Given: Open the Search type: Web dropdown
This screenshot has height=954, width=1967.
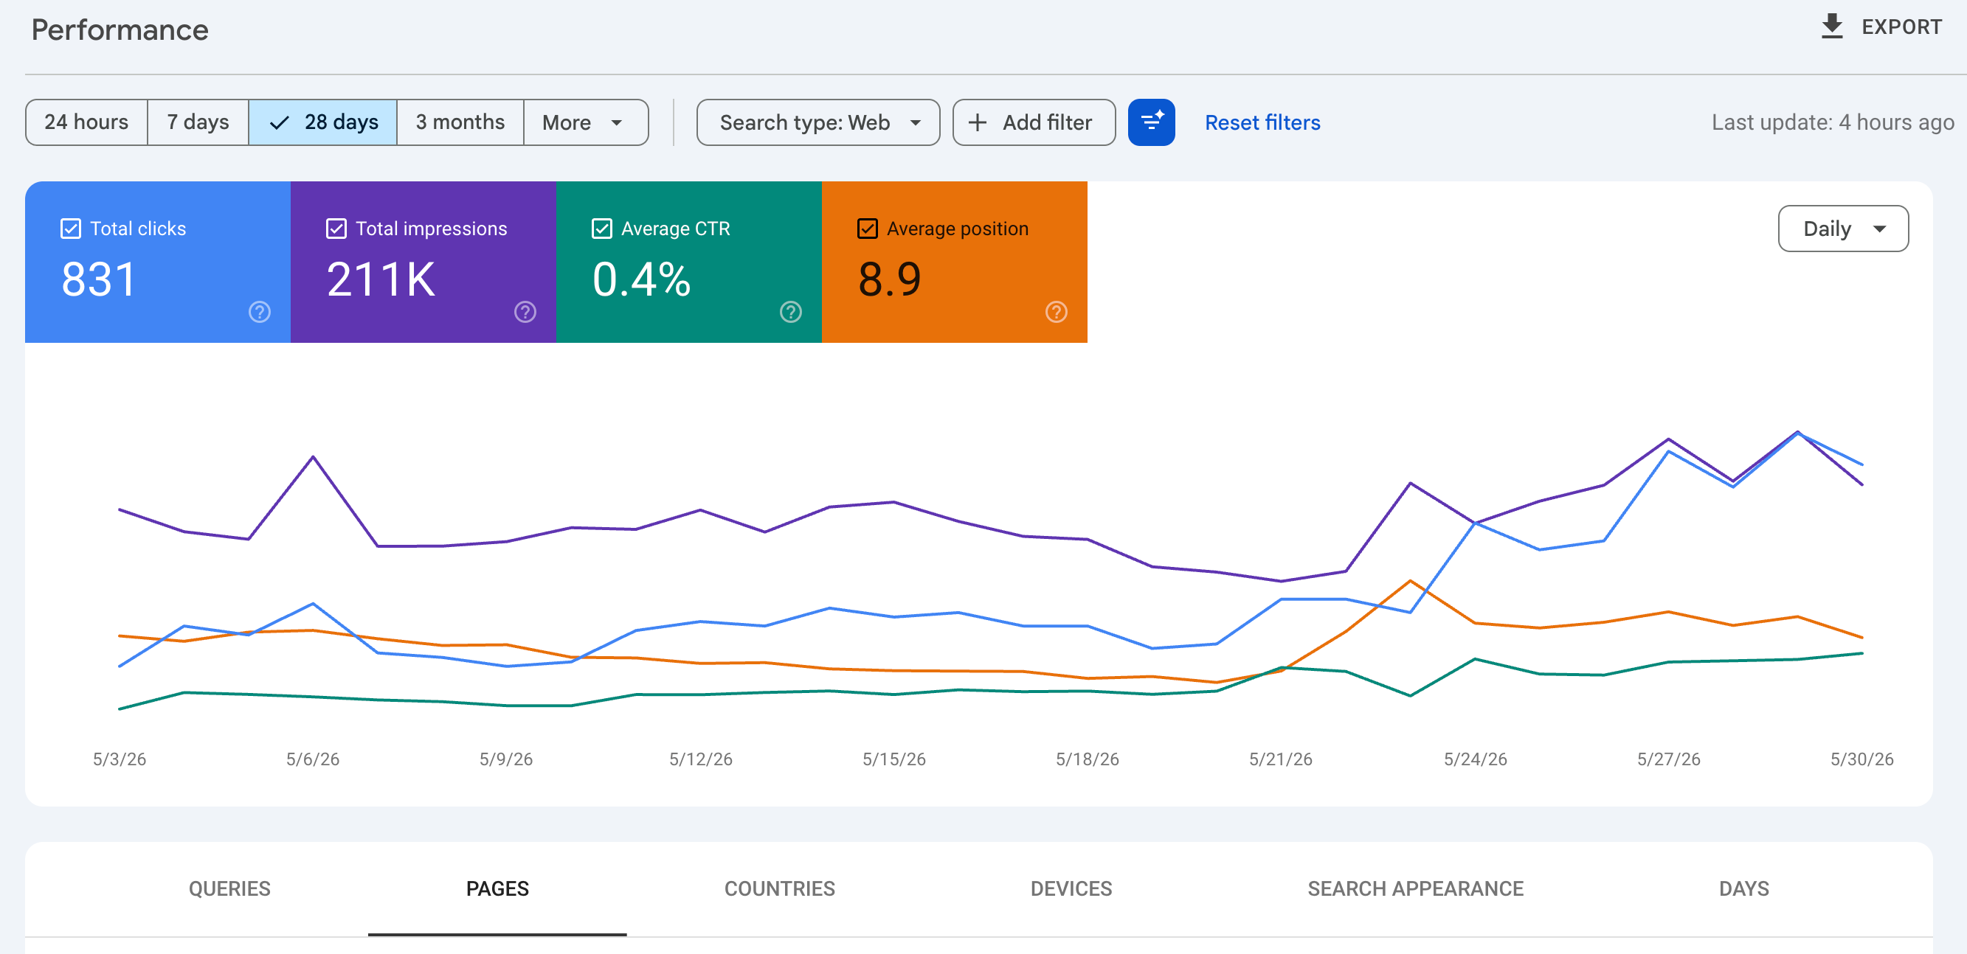Looking at the screenshot, I should [x=818, y=122].
